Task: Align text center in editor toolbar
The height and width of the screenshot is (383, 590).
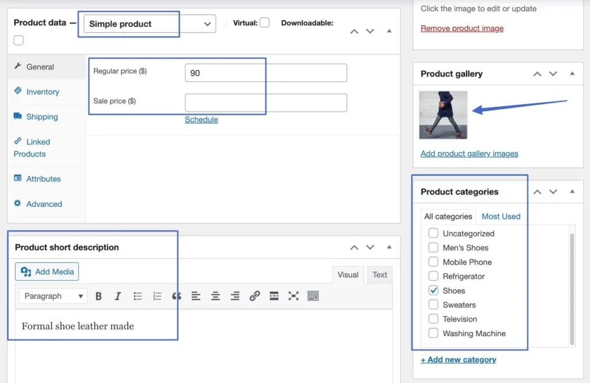Action: pos(215,296)
